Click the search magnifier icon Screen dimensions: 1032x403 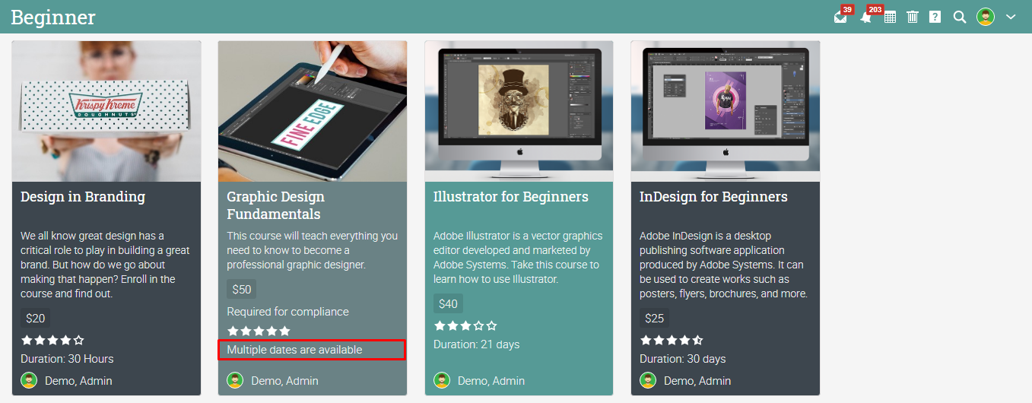(x=960, y=17)
